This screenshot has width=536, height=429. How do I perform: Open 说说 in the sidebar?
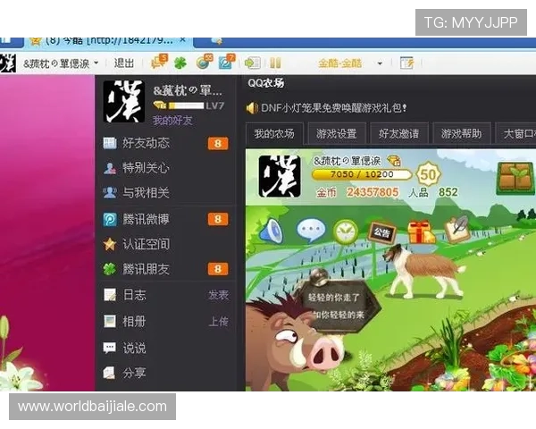coord(125,348)
